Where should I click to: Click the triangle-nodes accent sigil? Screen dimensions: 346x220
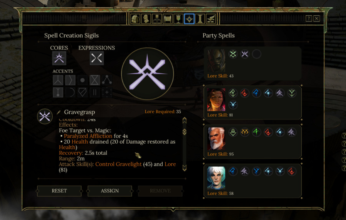[107, 80]
